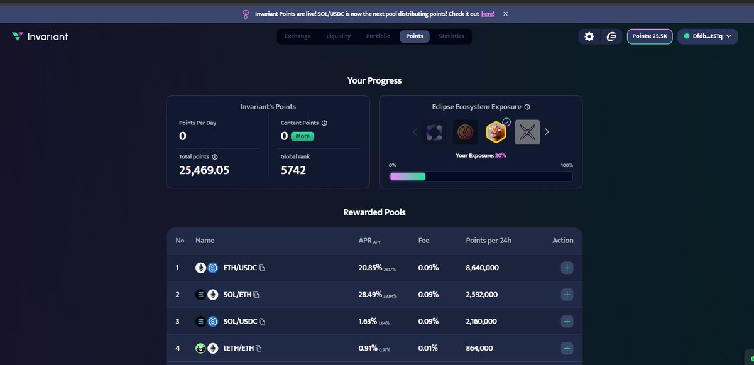Click the APR column header
Image resolution: width=754 pixels, height=365 pixels.
coord(369,241)
